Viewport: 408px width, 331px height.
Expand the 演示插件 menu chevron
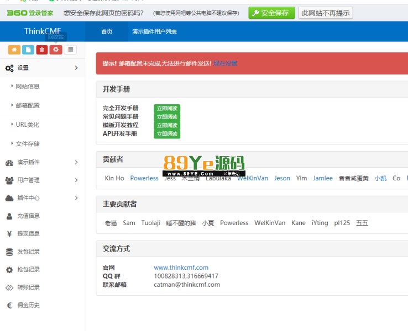click(x=76, y=162)
